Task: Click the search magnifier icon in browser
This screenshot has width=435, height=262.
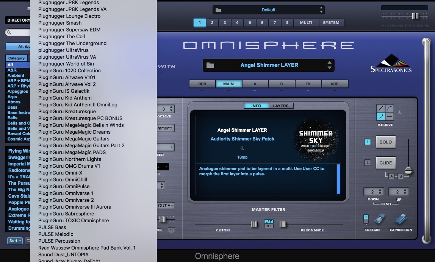Action: click(x=9, y=33)
